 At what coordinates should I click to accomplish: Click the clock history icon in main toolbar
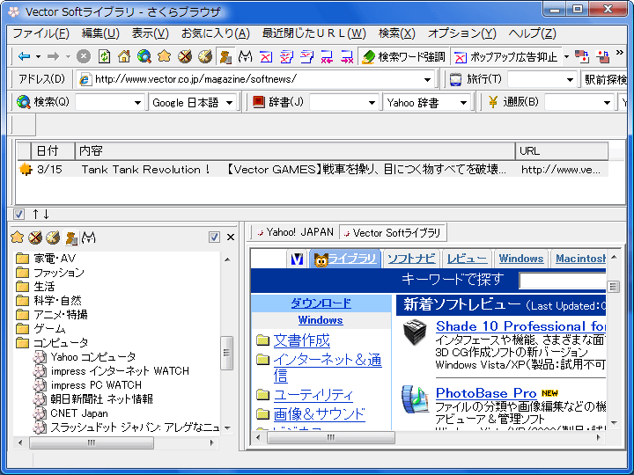(x=205, y=56)
